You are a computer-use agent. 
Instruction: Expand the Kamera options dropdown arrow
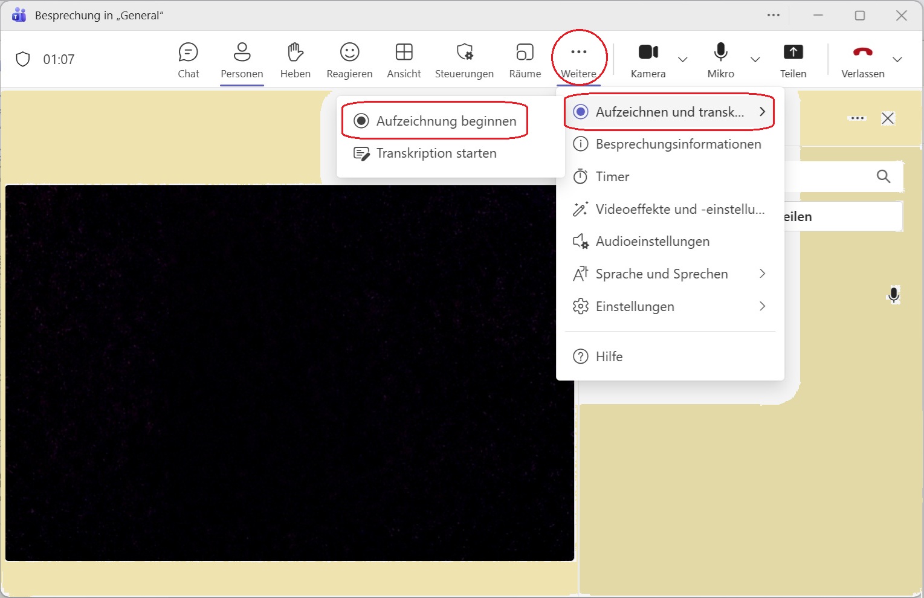(683, 59)
